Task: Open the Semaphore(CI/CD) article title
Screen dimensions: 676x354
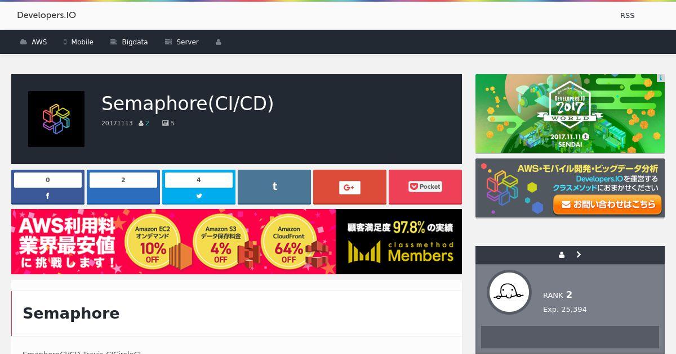Action: point(188,103)
